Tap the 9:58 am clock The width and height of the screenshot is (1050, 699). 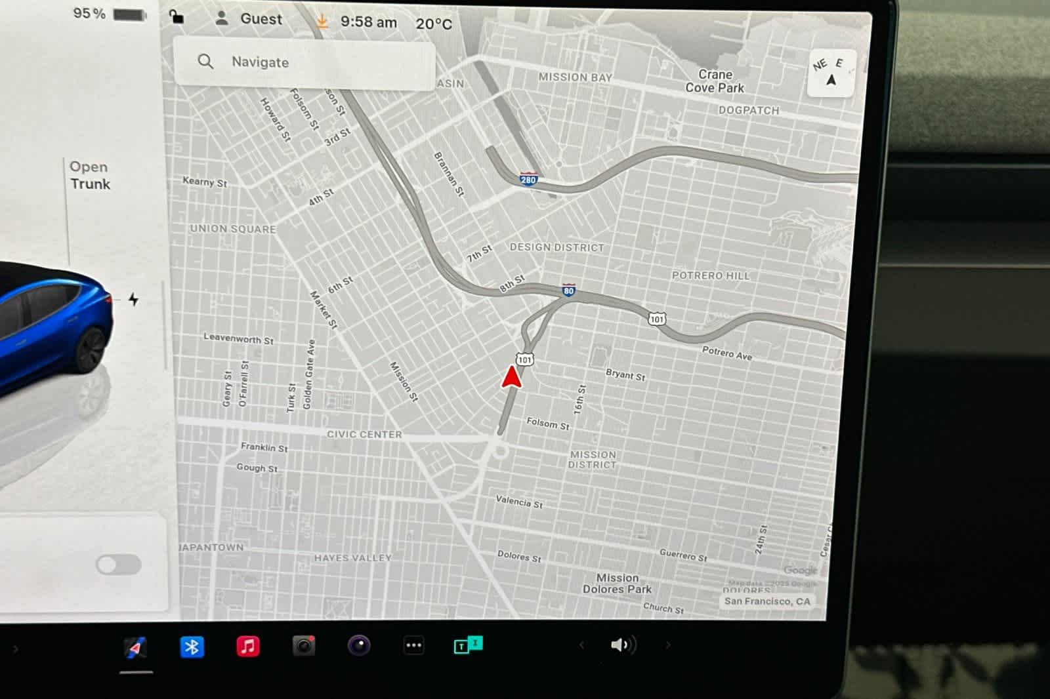368,22
